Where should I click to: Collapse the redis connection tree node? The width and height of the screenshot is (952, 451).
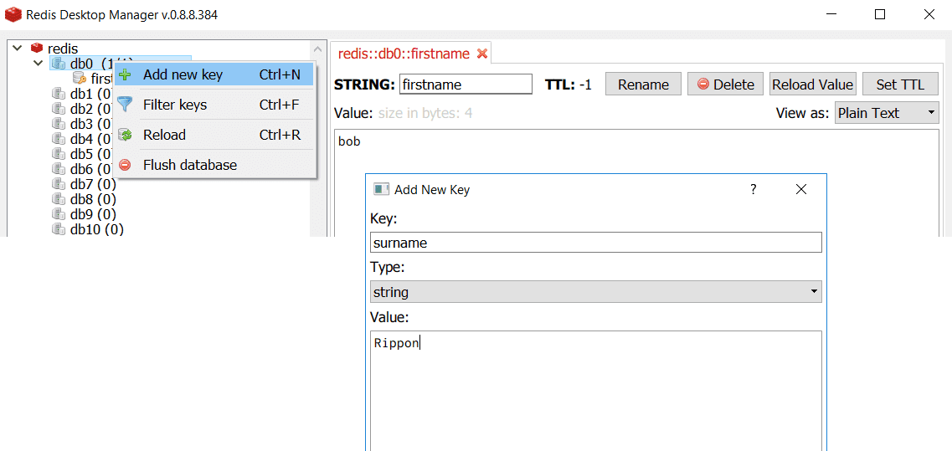(x=17, y=49)
